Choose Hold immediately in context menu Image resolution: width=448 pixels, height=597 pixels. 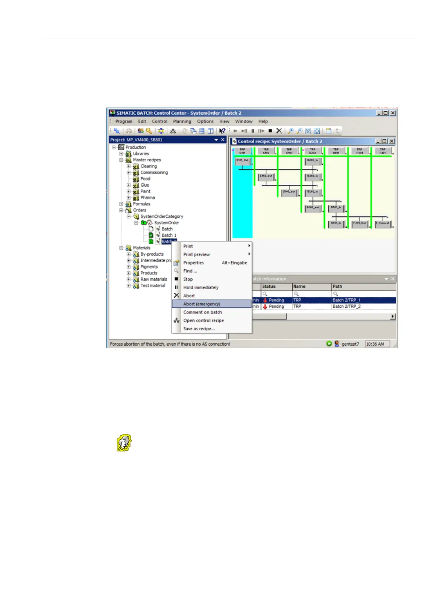pyautogui.click(x=212, y=287)
